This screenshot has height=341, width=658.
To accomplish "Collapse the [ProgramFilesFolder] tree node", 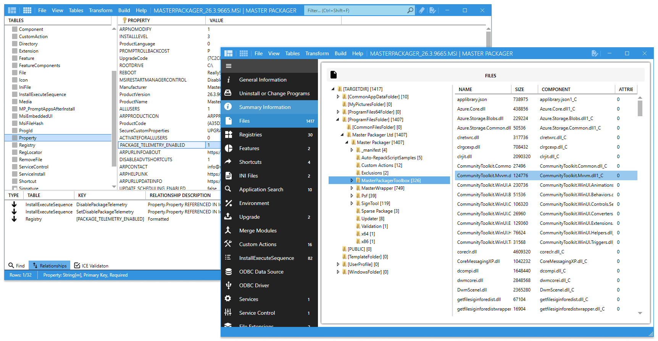I will point(338,120).
